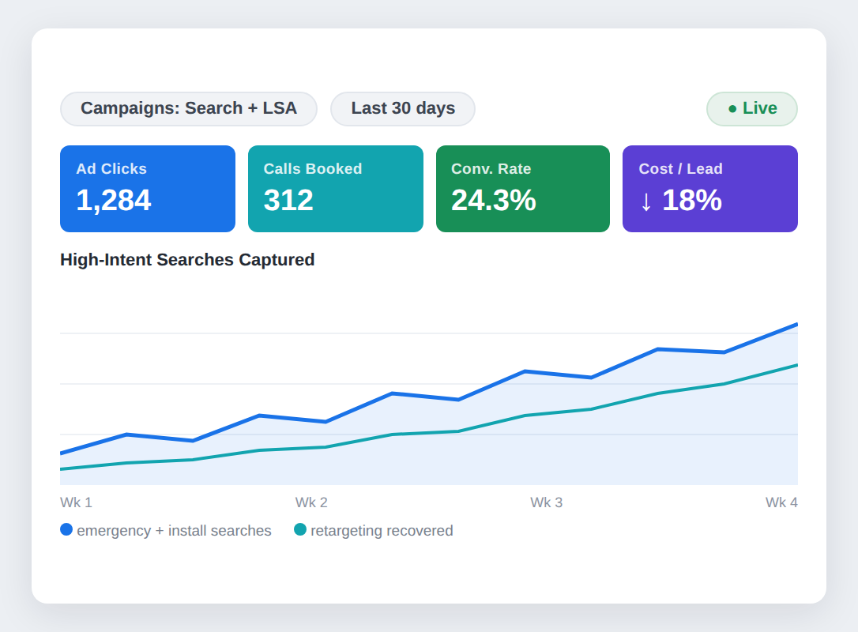Click the Wk 3 axis label
This screenshot has width=858, height=632.
click(546, 502)
